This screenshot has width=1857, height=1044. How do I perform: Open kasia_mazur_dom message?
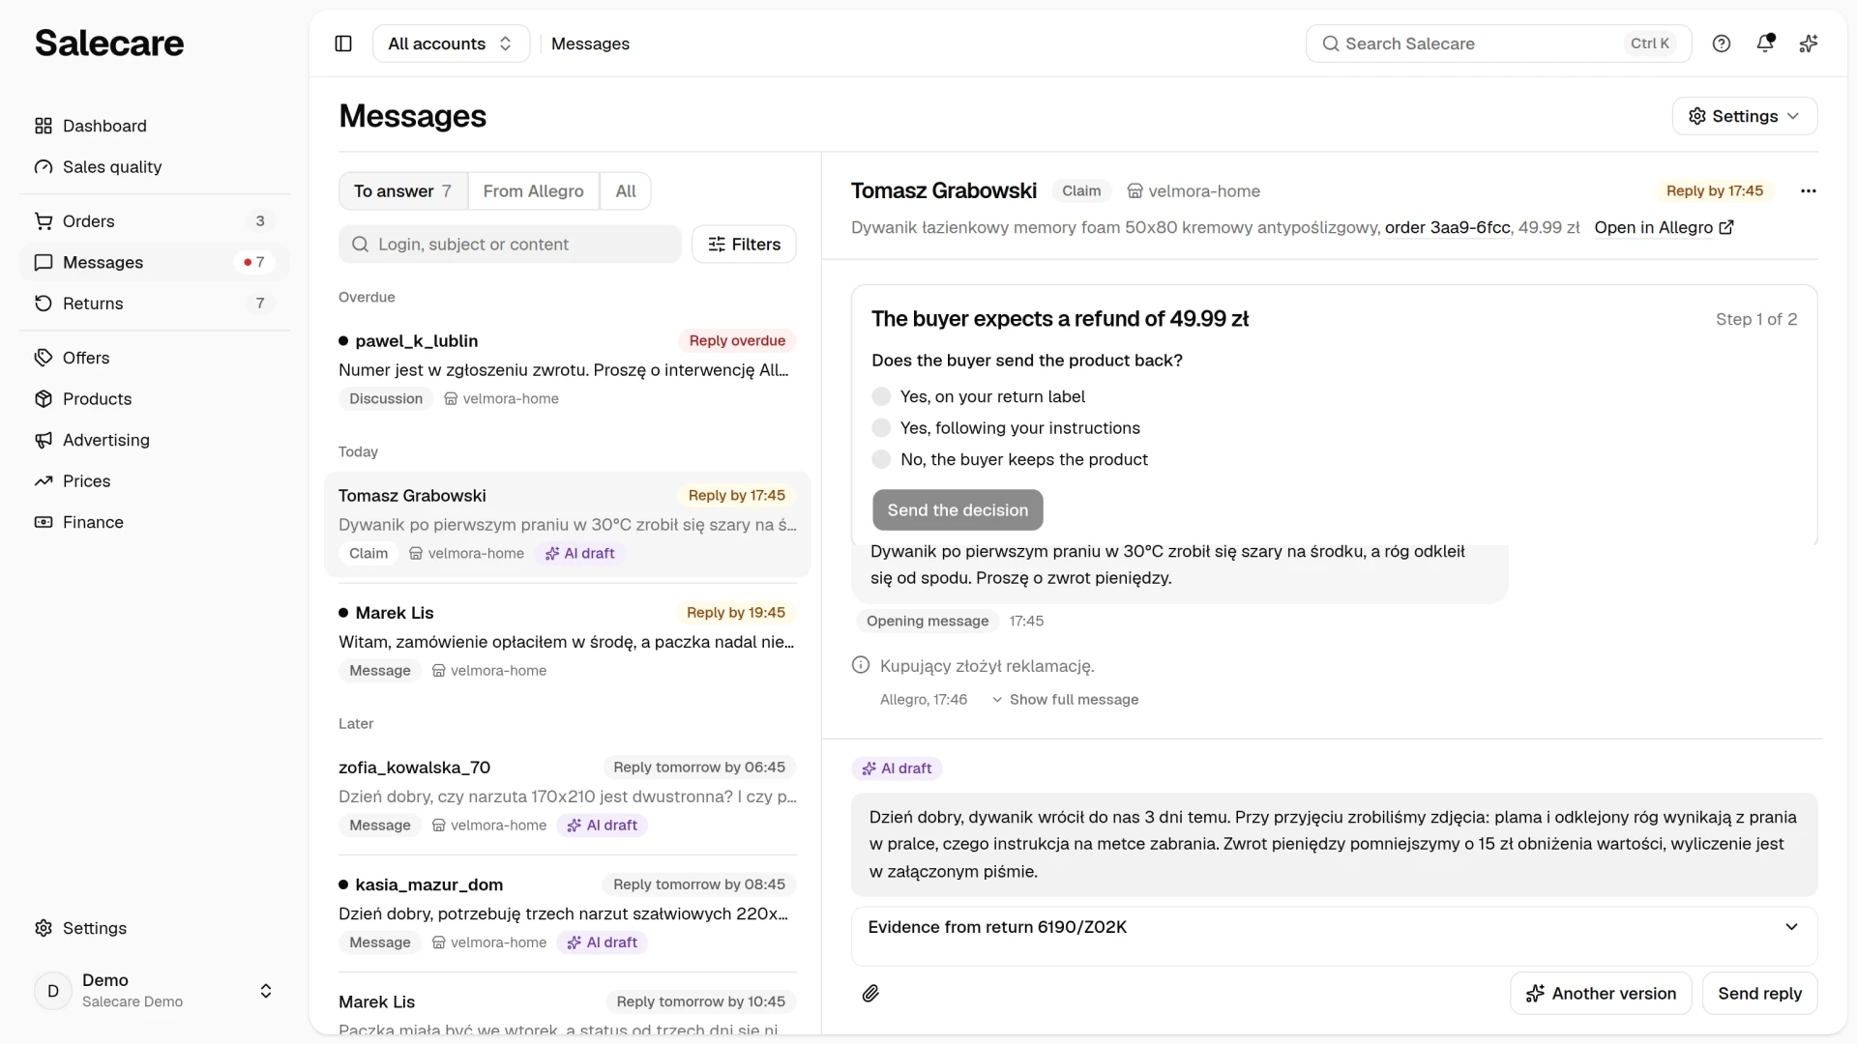click(x=567, y=913)
